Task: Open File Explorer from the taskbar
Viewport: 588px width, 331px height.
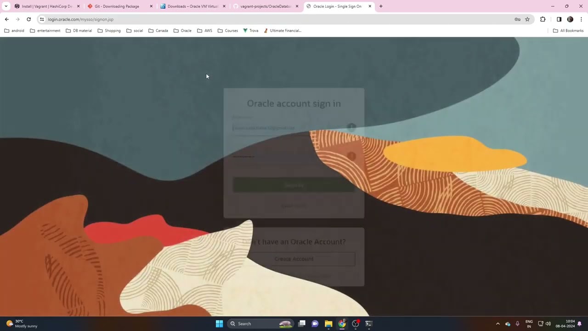Action: point(328,324)
